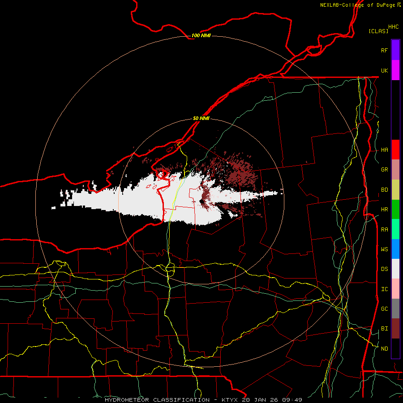Click the dark red biological echo cluster
This screenshot has width=403, height=403.
coord(243,171)
